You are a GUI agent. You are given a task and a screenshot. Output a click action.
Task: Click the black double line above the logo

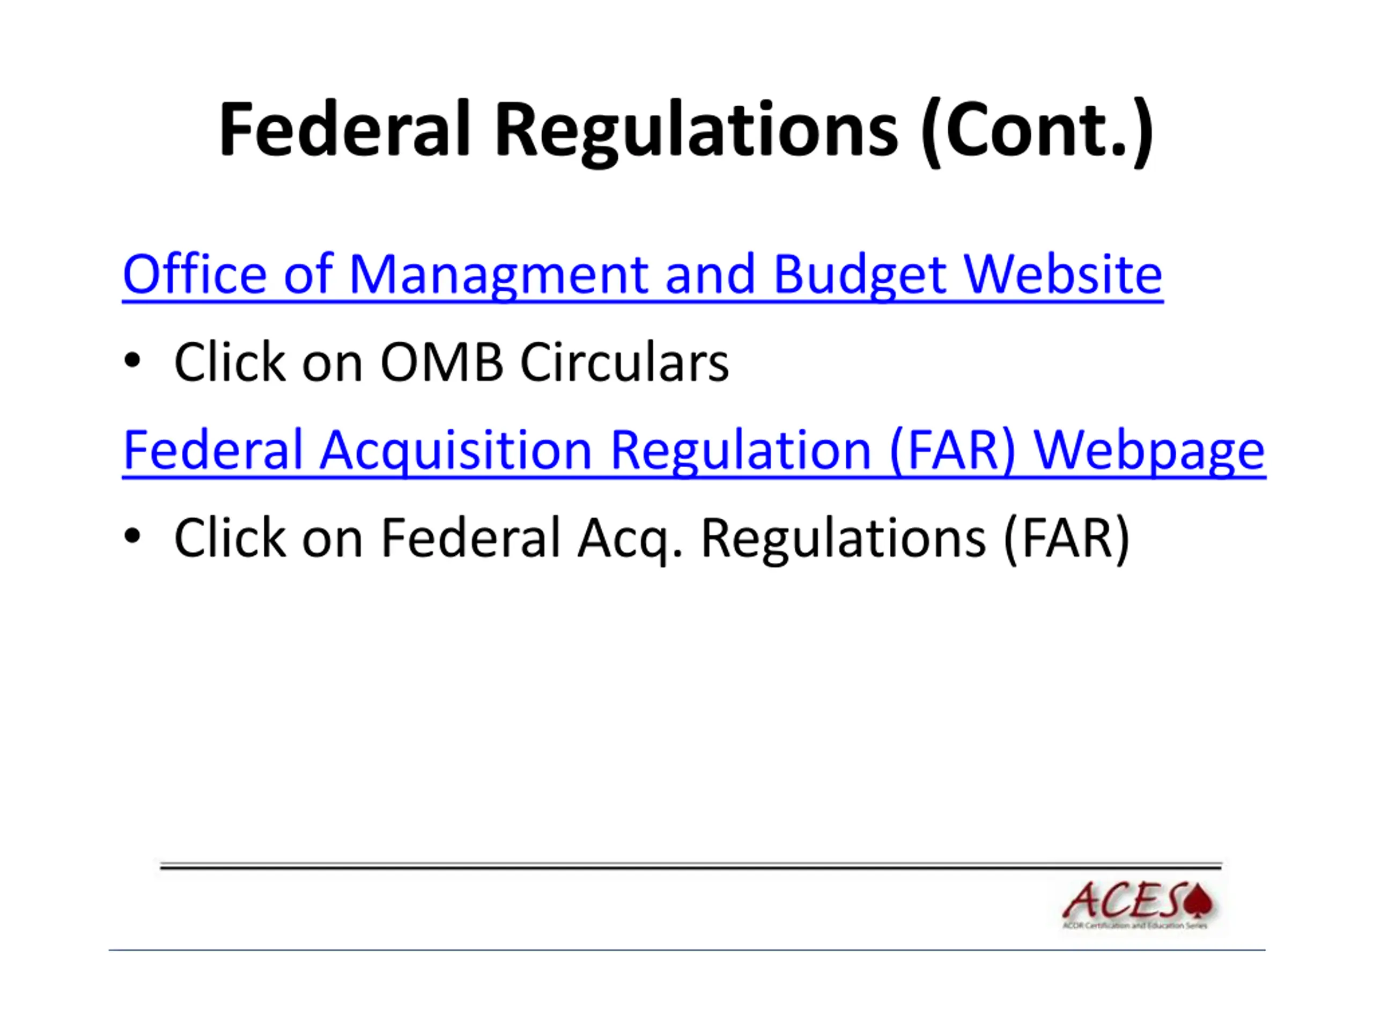(691, 866)
